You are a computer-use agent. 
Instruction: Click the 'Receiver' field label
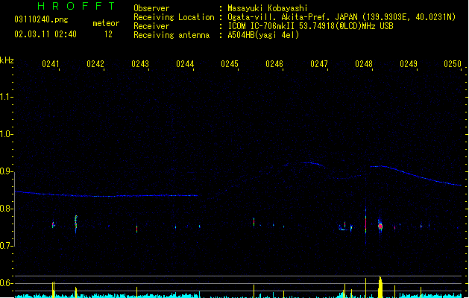click(x=151, y=26)
